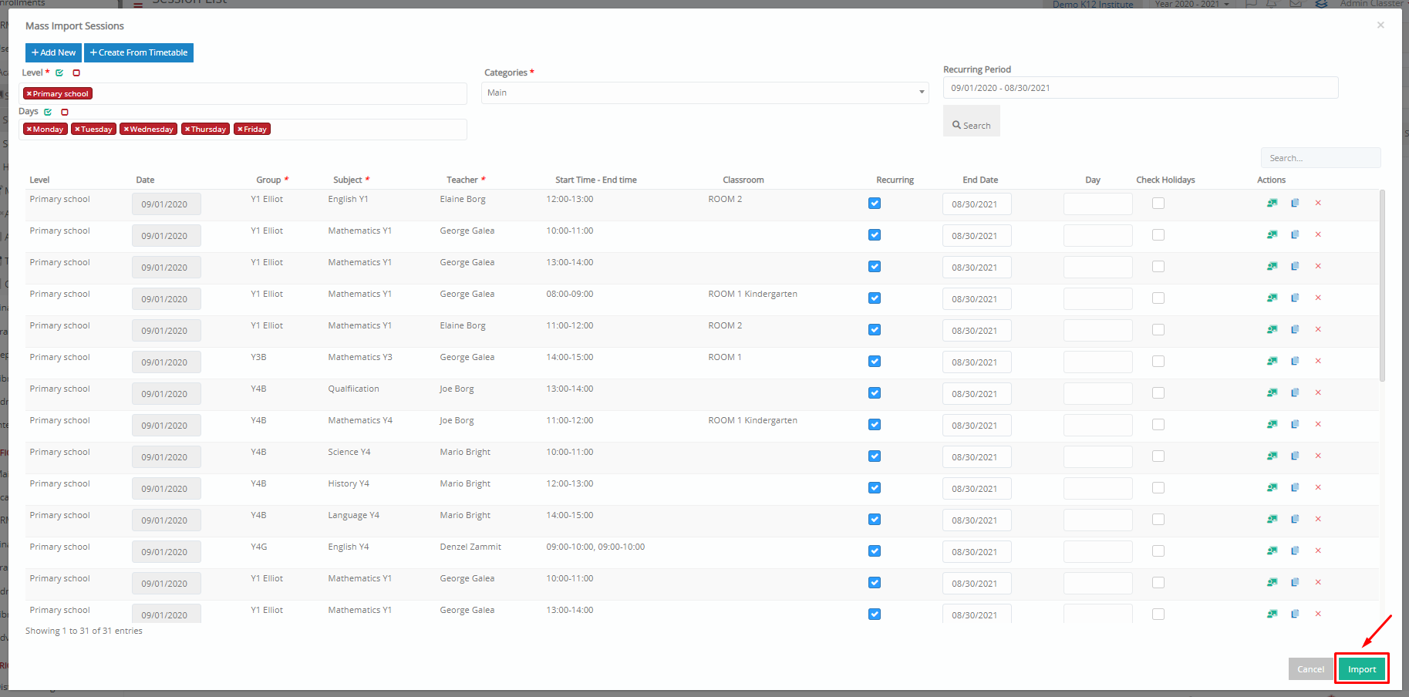This screenshot has width=1409, height=697.
Task: Enable Check Holidays for the English Y4 row
Action: pyautogui.click(x=1158, y=551)
